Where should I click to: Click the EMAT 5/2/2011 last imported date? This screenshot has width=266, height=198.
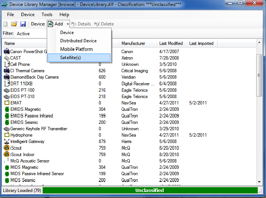point(198,103)
